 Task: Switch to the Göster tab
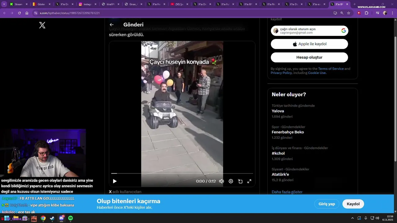tap(41, 4)
